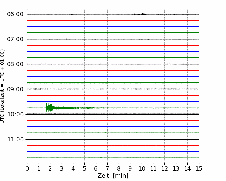Click the 'UTC (Lokalzeit = UTC + 01:00)' axis label
226x181 pixels.
pyautogui.click(x=2, y=86)
